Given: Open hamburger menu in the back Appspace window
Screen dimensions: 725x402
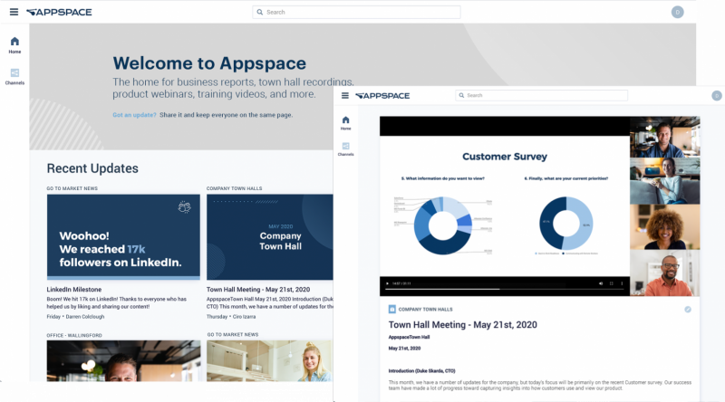Looking at the screenshot, I should 14,12.
